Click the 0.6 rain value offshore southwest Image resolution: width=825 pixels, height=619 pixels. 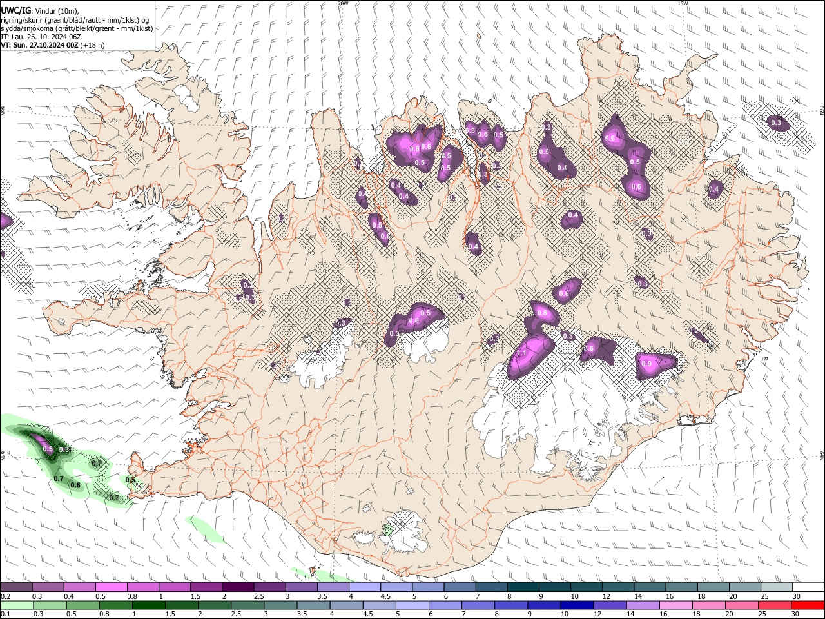point(75,486)
